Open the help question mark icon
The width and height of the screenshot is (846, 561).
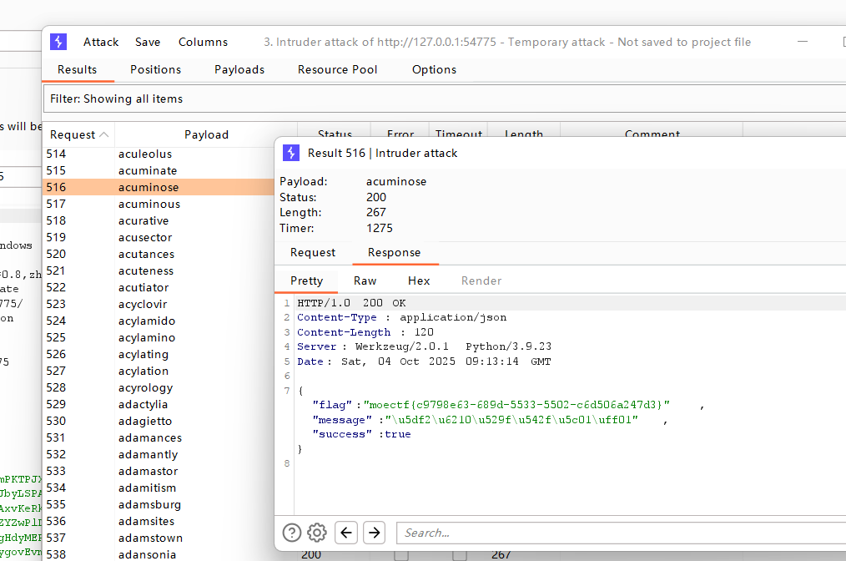click(291, 533)
